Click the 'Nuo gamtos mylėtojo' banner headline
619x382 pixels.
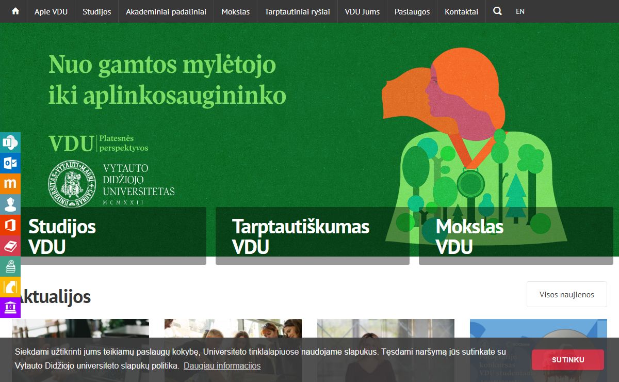click(167, 80)
